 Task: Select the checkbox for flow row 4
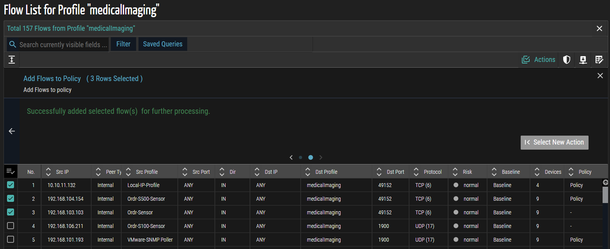tap(11, 226)
